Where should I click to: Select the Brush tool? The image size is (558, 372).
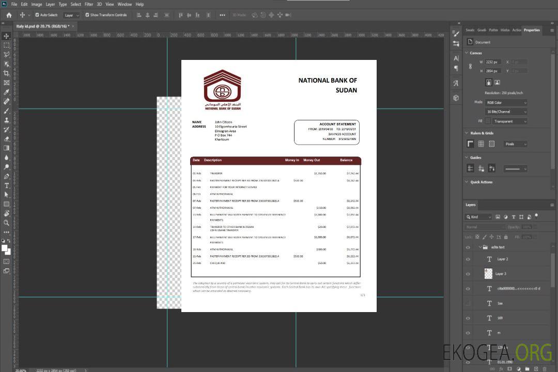click(x=6, y=111)
